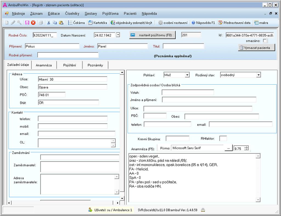Click the Adresa Obec field with Opava
The image size is (281, 216).
click(x=72, y=87)
